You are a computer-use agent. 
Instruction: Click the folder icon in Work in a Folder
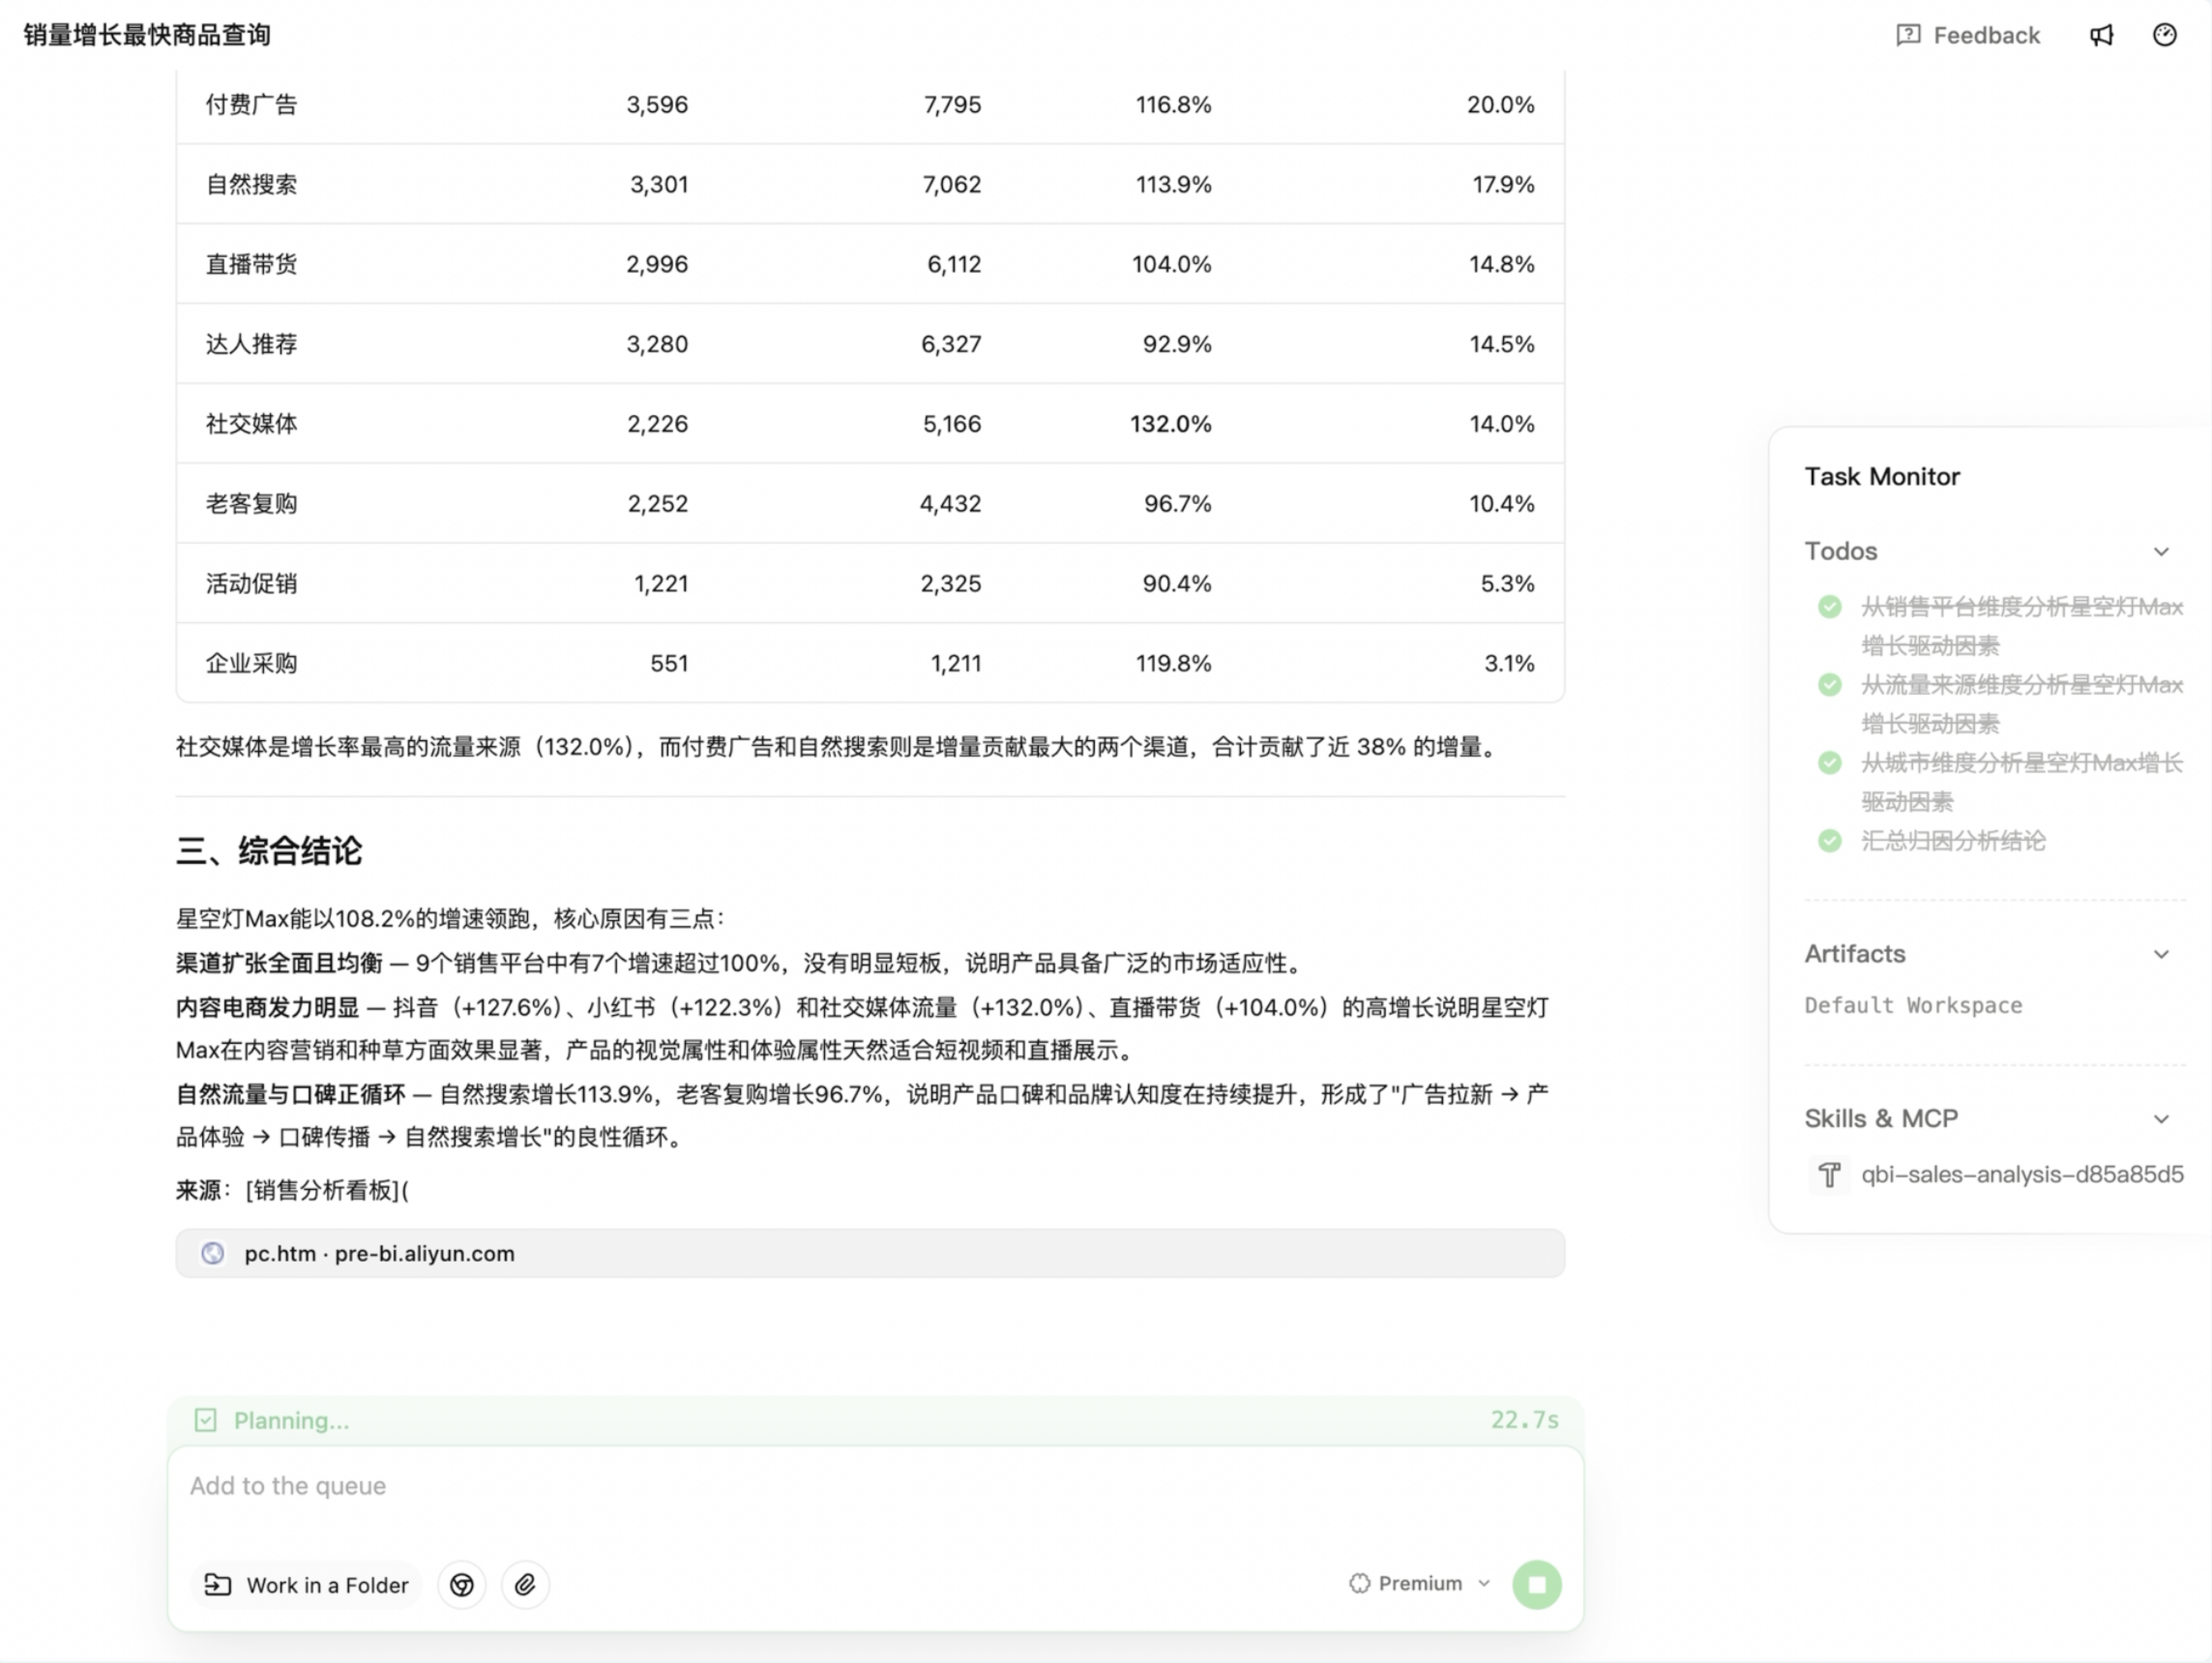pos(217,1584)
